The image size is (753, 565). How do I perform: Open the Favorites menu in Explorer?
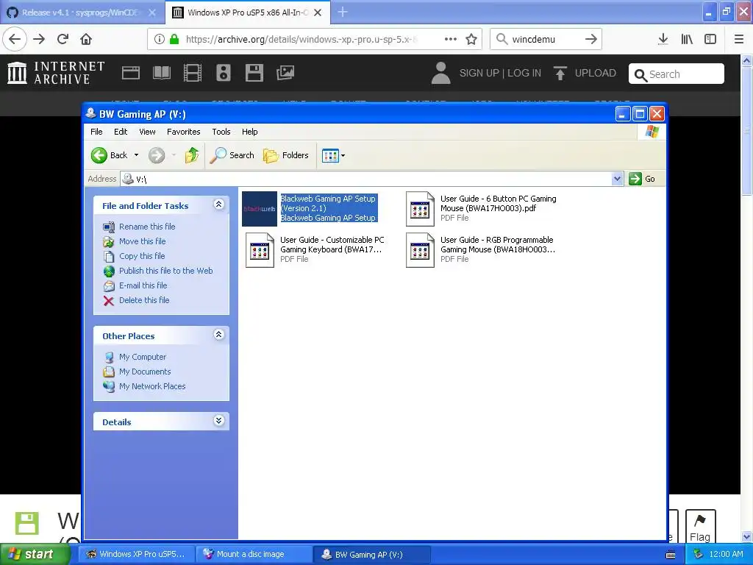pos(183,132)
